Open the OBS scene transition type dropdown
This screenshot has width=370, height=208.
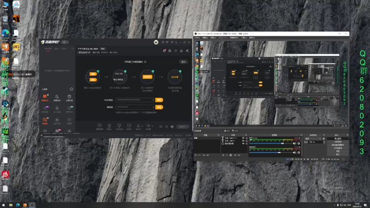coord(313,139)
